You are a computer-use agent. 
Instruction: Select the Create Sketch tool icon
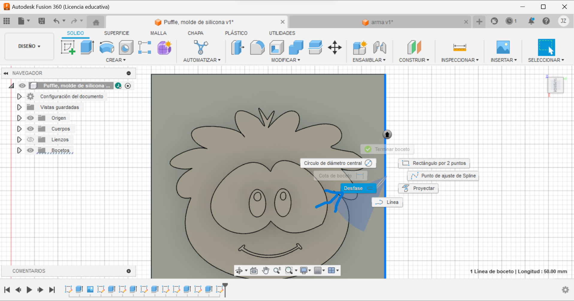point(68,47)
